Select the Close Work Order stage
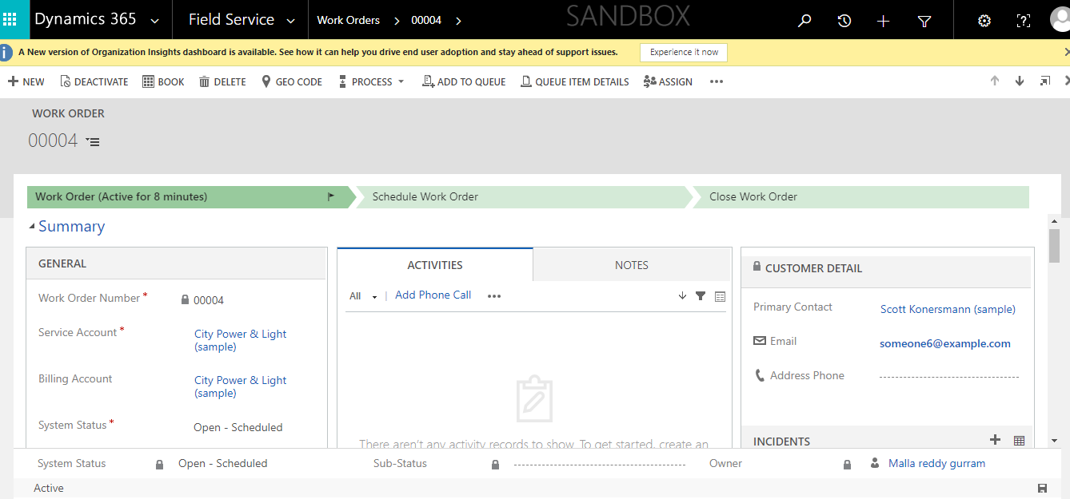This screenshot has width=1070, height=499. [860, 196]
